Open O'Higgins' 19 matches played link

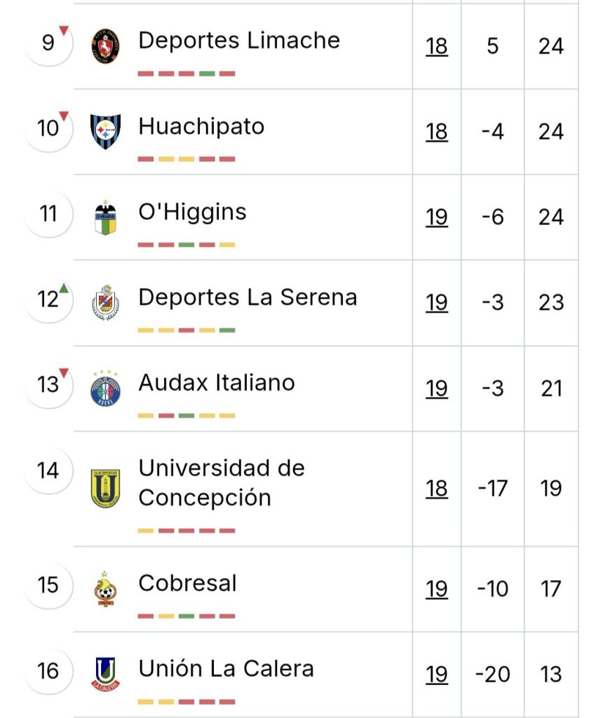coord(436,217)
